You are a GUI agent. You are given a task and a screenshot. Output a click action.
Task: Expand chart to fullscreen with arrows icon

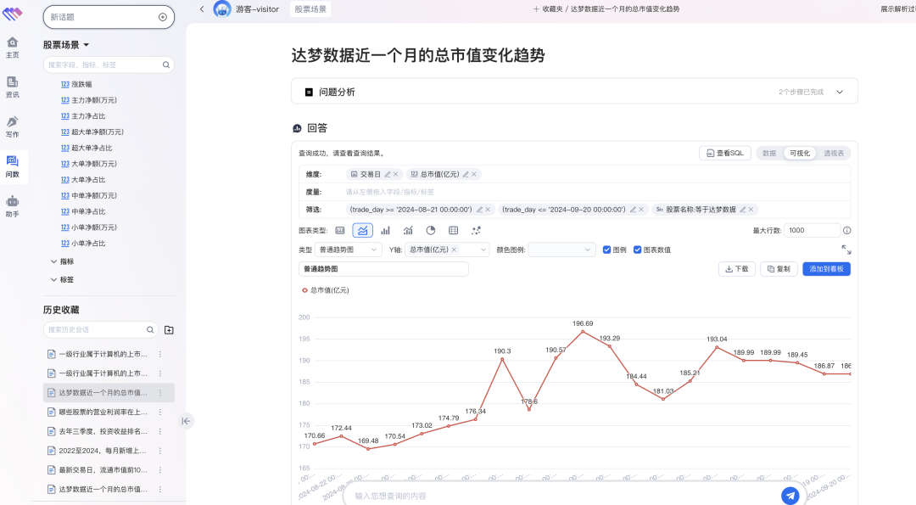point(846,250)
